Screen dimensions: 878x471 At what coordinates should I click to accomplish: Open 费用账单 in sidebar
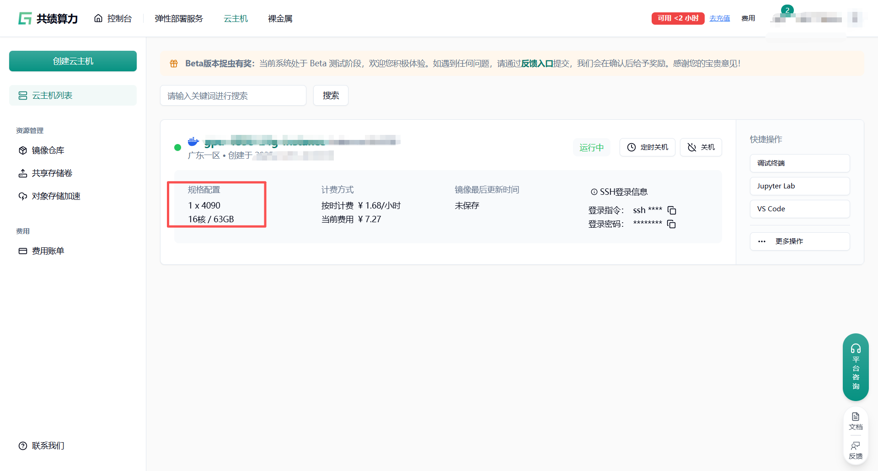[41, 251]
